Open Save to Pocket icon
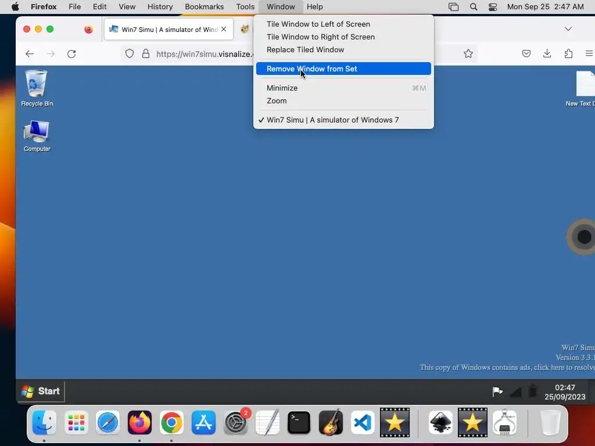 526,53
